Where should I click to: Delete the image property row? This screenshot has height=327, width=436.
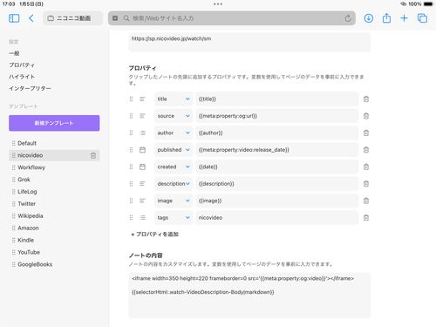tap(366, 201)
